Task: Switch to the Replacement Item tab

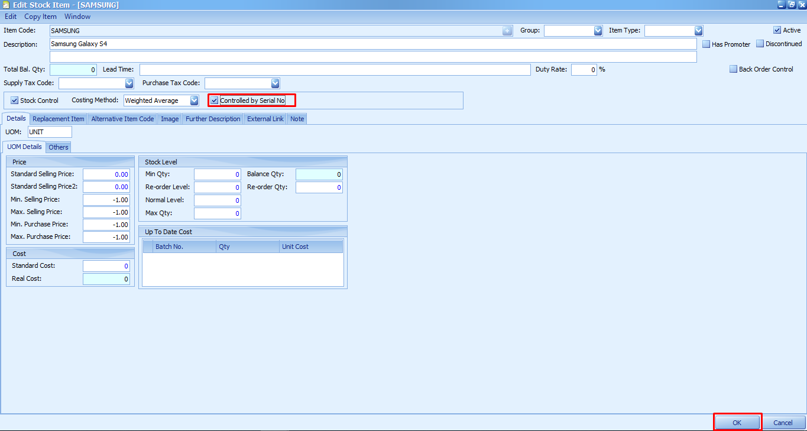Action: tap(59, 119)
